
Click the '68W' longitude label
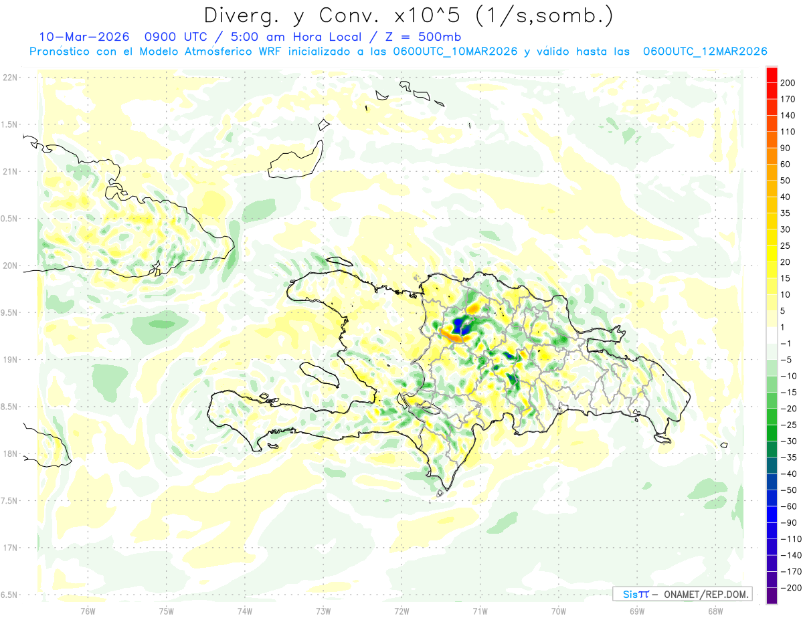pyautogui.click(x=715, y=611)
